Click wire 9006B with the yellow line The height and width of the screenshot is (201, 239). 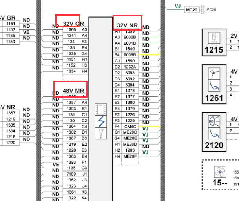(x=130, y=55)
